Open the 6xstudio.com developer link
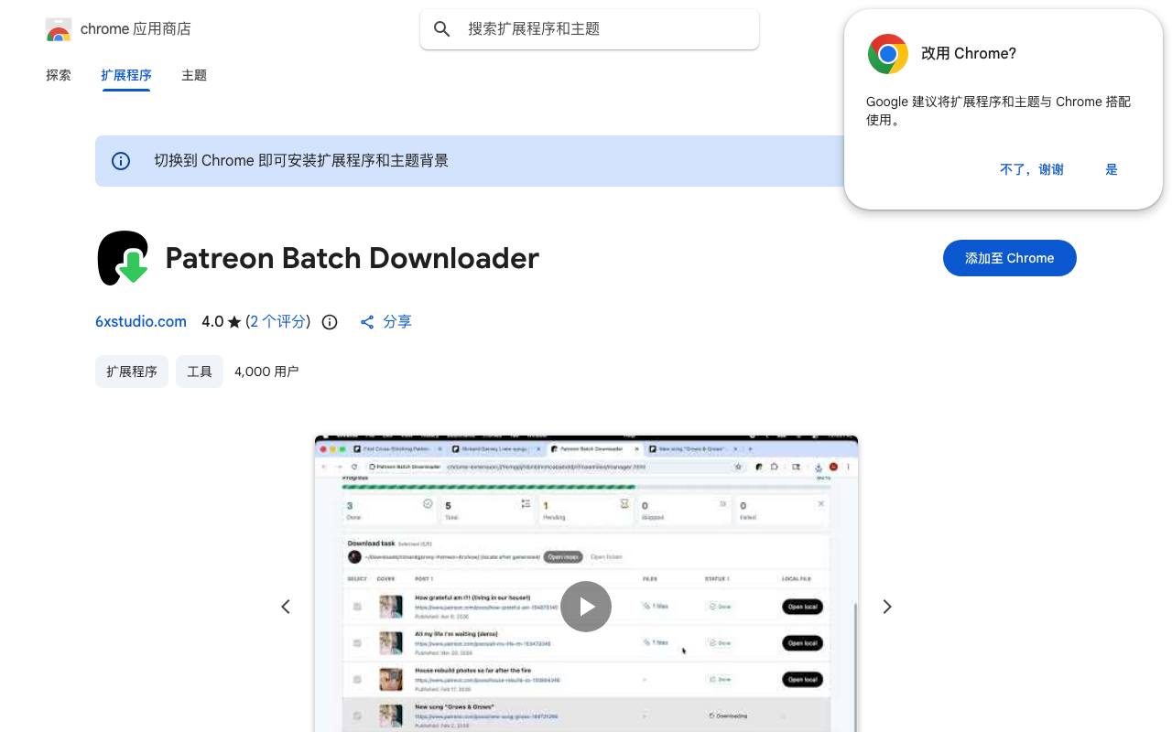The image size is (1172, 732). point(141,322)
